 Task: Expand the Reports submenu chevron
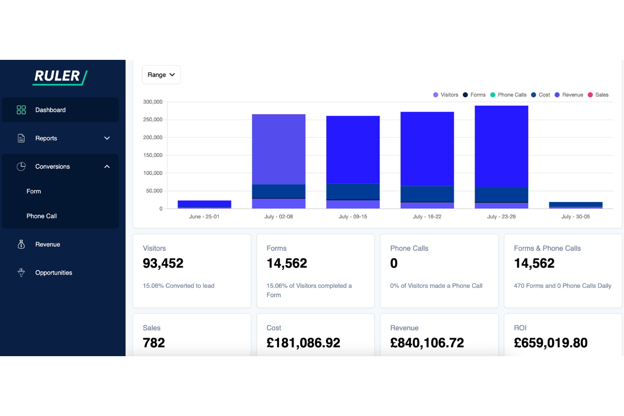pyautogui.click(x=107, y=138)
